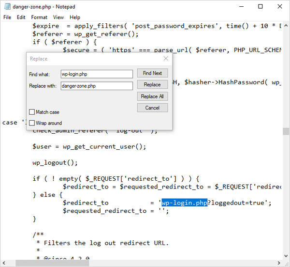This screenshot has width=290, height=267.
Task: Click the highlighted wp-login.php text
Action: (185, 203)
